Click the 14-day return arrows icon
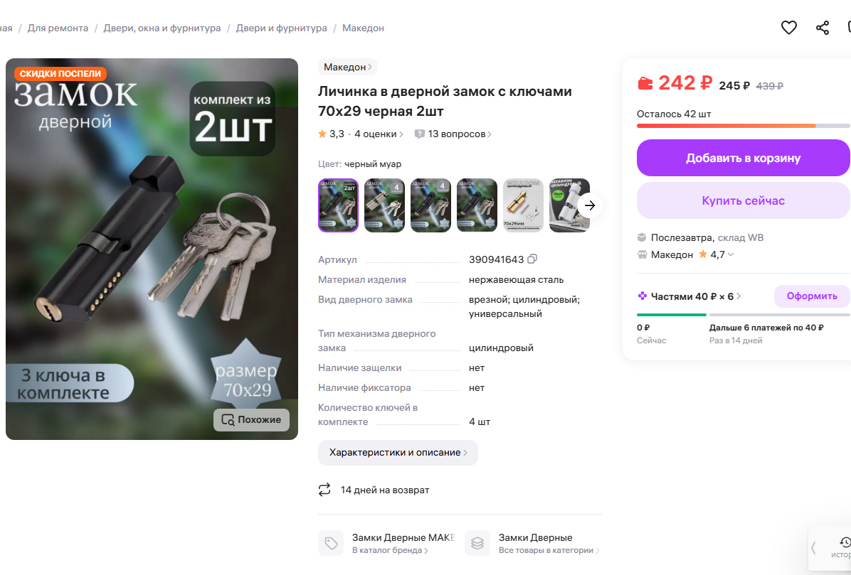Screen dimensions: 851x575 [x=324, y=490]
